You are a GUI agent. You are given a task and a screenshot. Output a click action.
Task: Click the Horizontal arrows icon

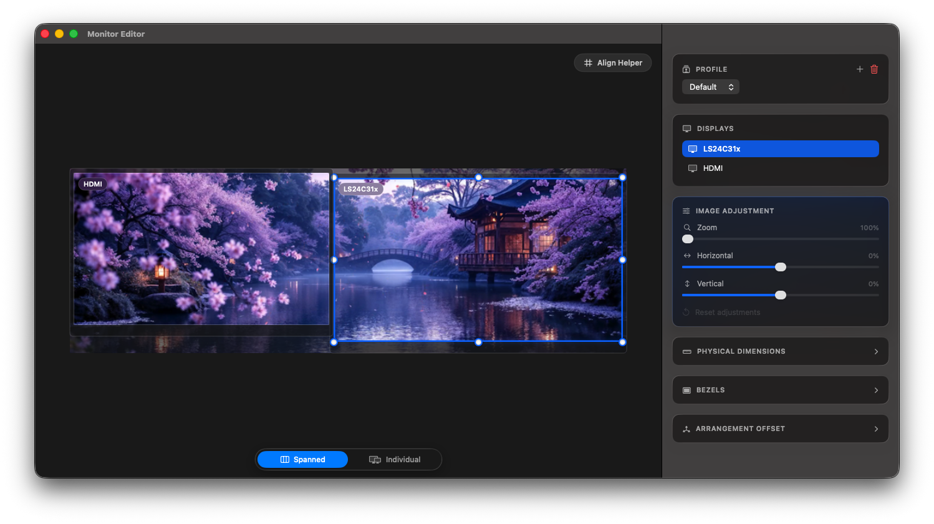(x=687, y=256)
